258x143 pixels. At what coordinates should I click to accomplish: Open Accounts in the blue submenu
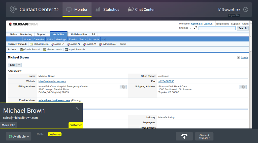click(94, 39)
